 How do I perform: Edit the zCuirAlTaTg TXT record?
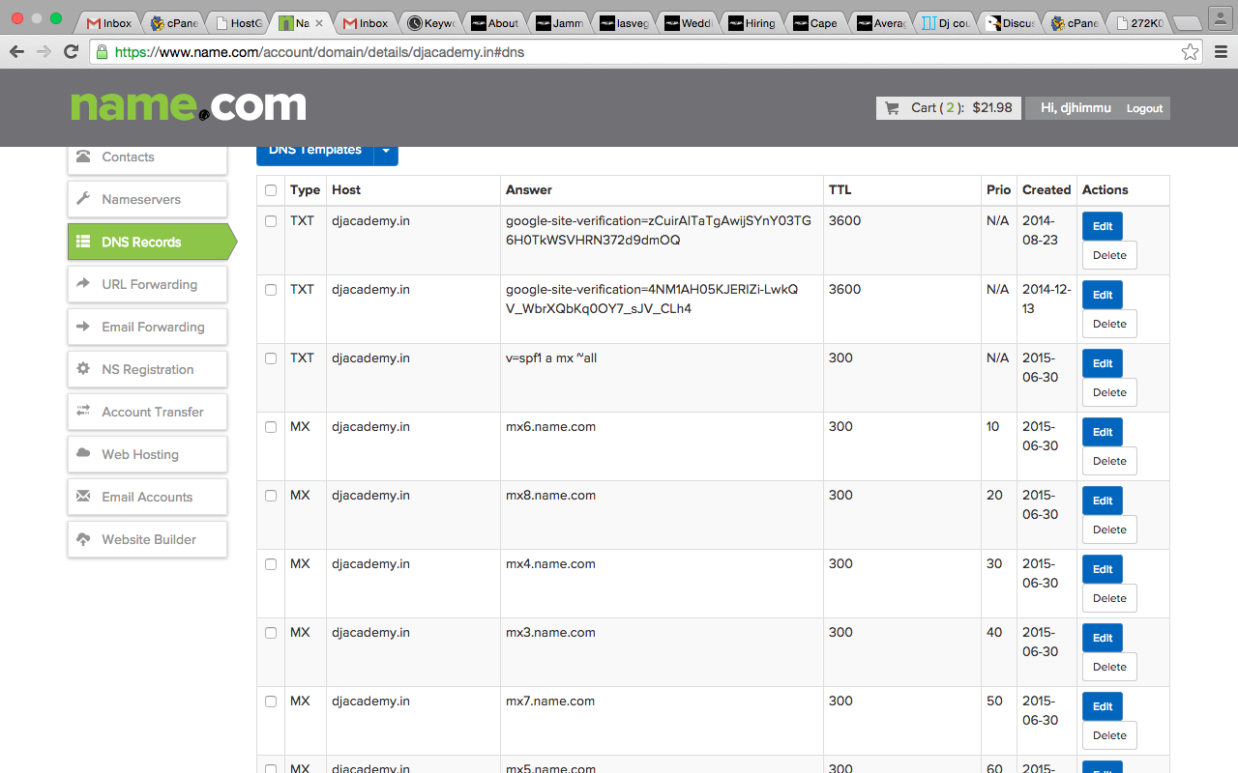[x=1103, y=226]
